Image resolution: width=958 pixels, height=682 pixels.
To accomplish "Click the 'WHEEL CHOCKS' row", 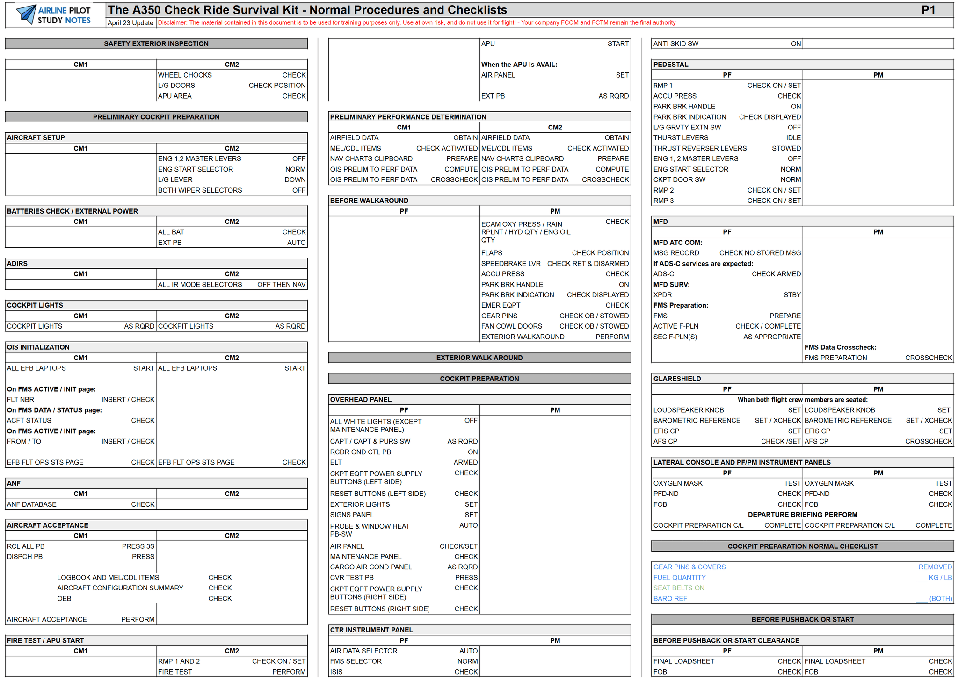I will [232, 75].
